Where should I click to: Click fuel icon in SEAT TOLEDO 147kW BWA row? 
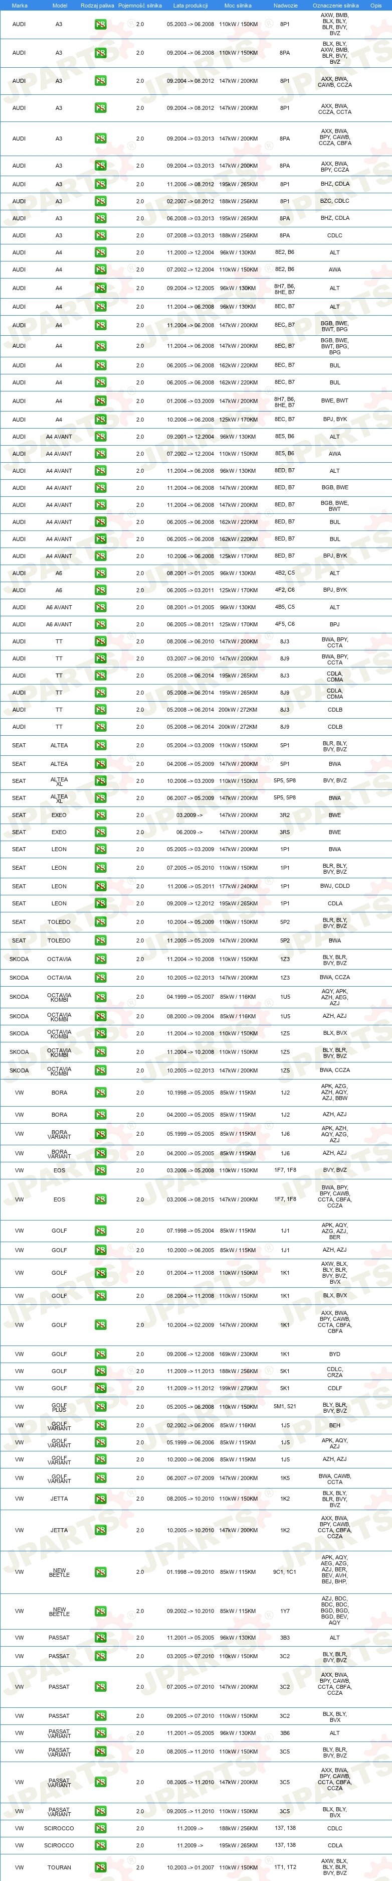[100, 940]
